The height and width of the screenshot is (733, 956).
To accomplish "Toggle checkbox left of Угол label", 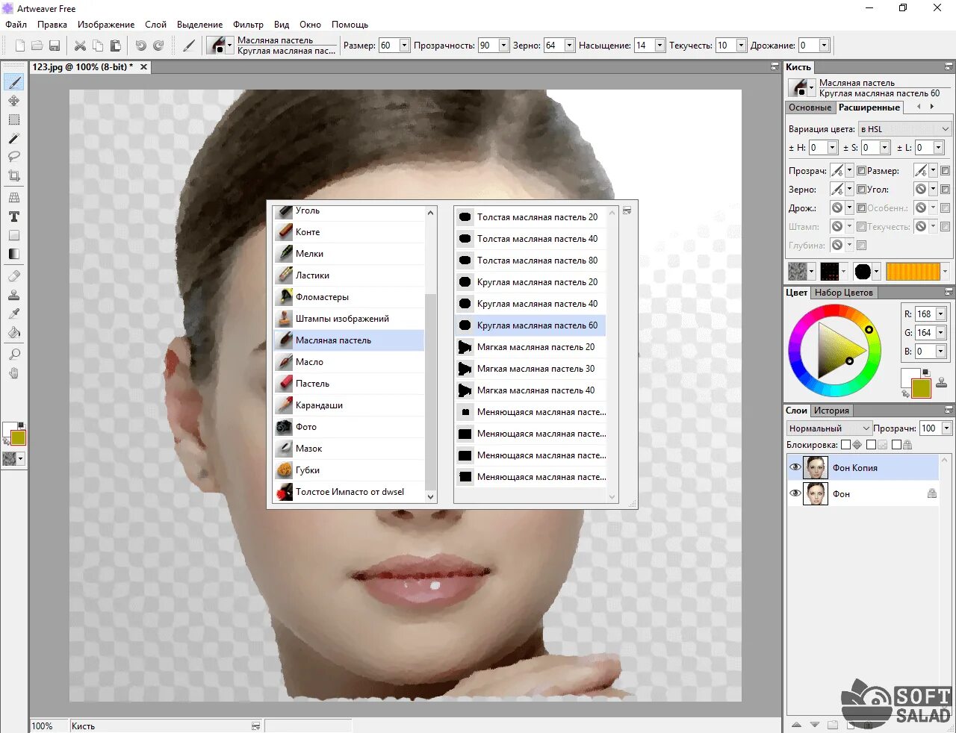I will (x=861, y=190).
